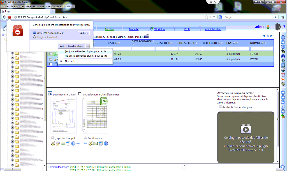Check the [foyer]facture.pdf checkbox
Screen dimensions: 287x171
tap(52, 138)
